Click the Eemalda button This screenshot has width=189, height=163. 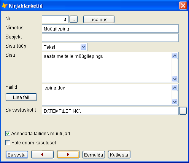pyautogui.click(x=94, y=155)
